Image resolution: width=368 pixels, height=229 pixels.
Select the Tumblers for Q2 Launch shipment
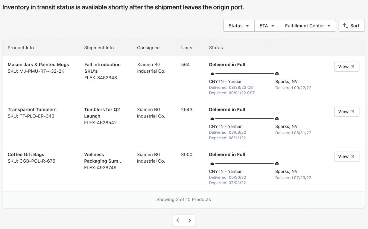click(x=102, y=113)
